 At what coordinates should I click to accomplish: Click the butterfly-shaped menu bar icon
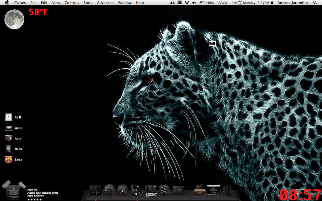pos(173,3)
